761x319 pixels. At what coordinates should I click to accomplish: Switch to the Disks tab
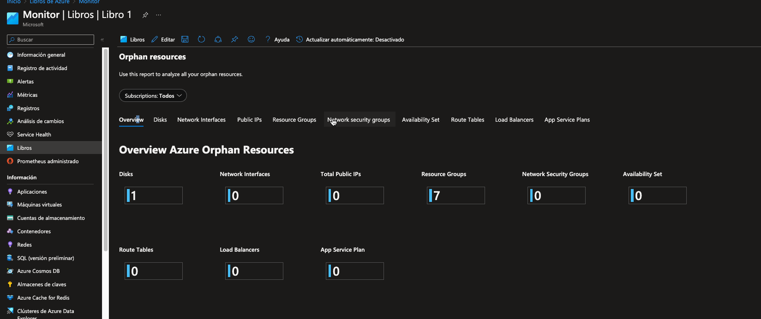pos(160,120)
